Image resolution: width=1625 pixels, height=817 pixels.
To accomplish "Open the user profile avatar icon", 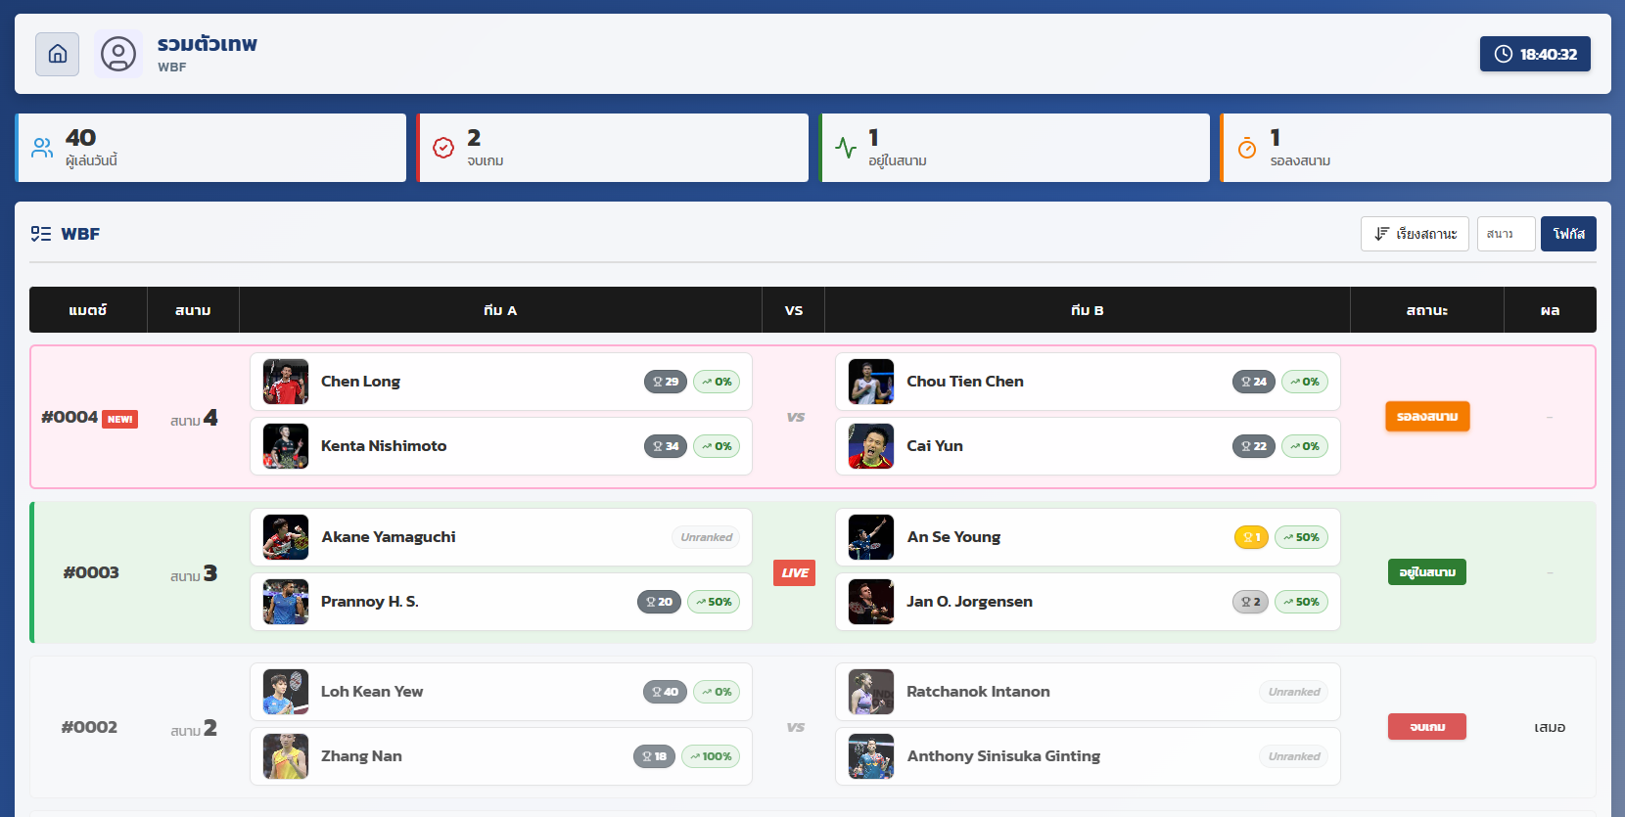I will [x=118, y=54].
